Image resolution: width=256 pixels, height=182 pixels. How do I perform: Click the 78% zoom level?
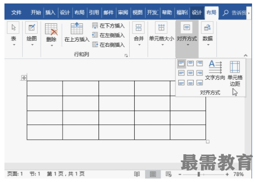(238, 174)
